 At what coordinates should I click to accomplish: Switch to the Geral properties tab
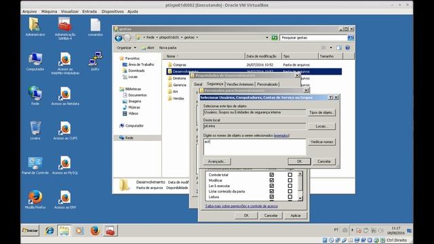(x=198, y=84)
